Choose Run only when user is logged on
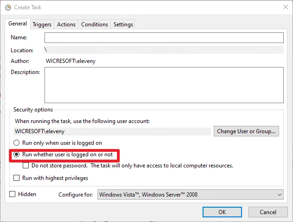 (x=17, y=143)
